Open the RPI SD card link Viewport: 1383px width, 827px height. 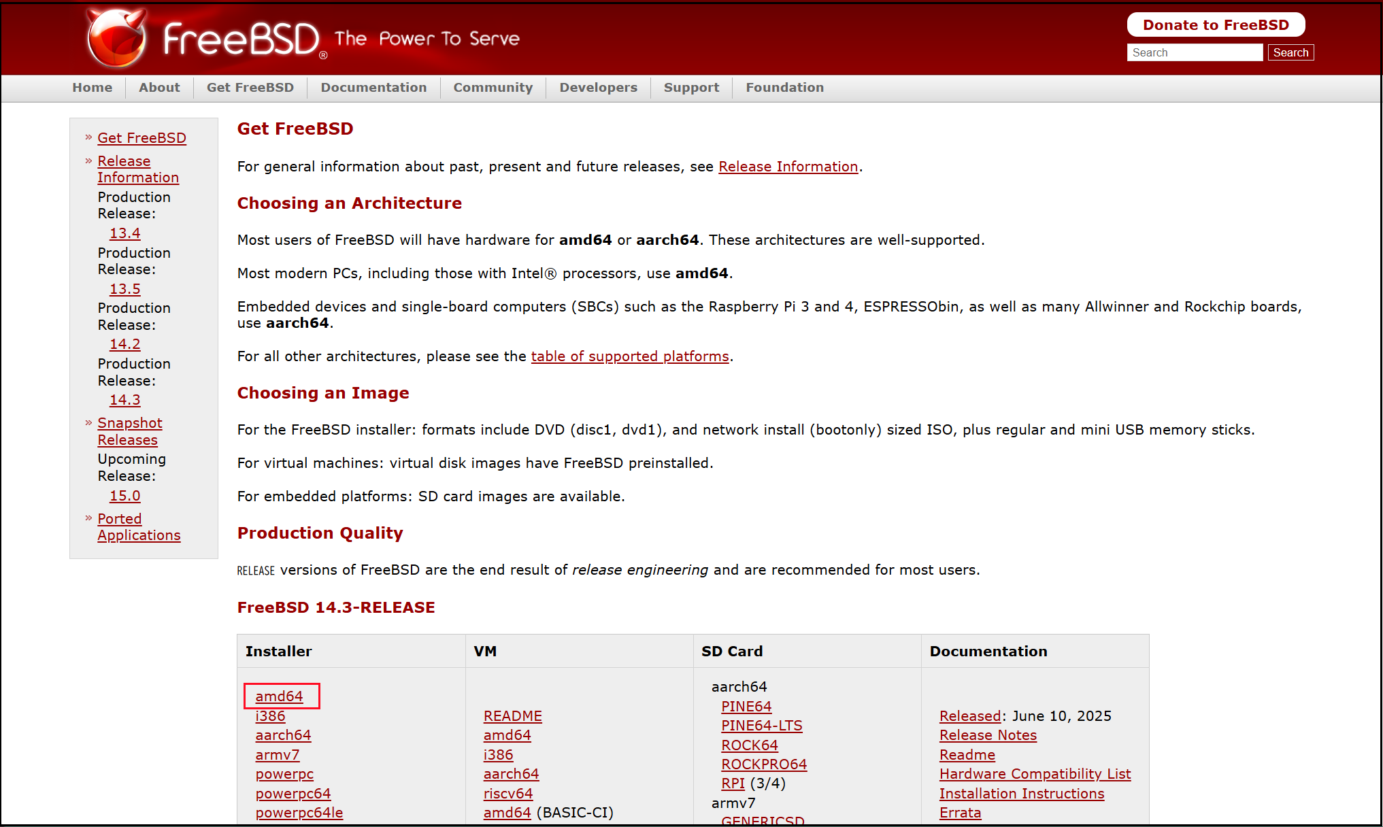pyautogui.click(x=733, y=783)
